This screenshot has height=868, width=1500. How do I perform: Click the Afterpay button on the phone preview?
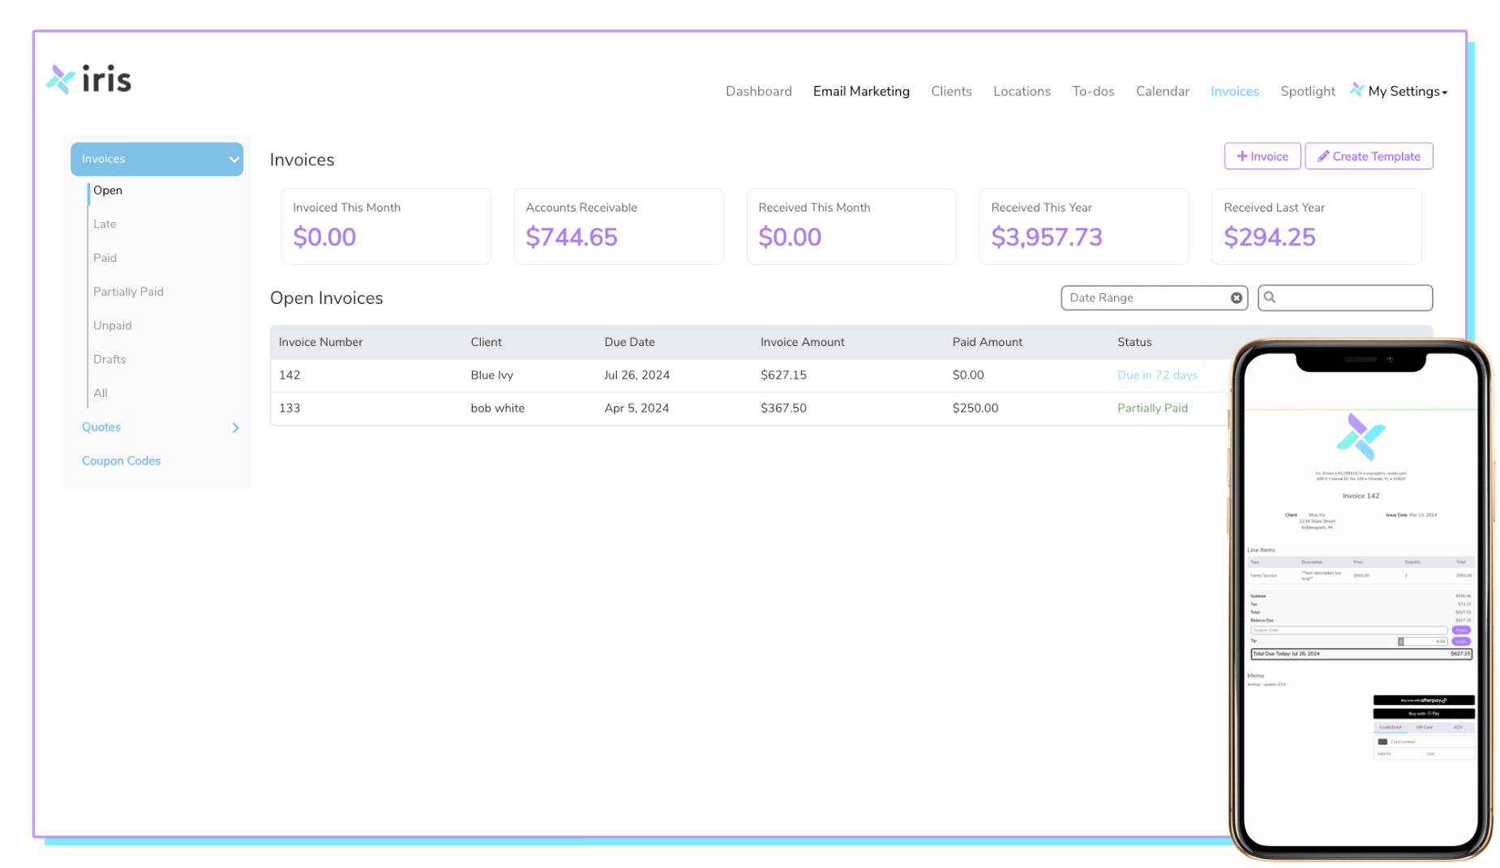coord(1423,700)
